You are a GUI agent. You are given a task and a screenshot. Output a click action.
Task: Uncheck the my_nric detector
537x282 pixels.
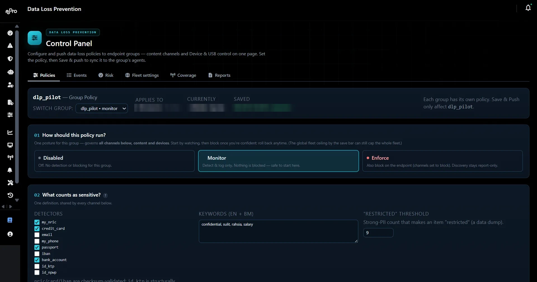[x=37, y=222]
